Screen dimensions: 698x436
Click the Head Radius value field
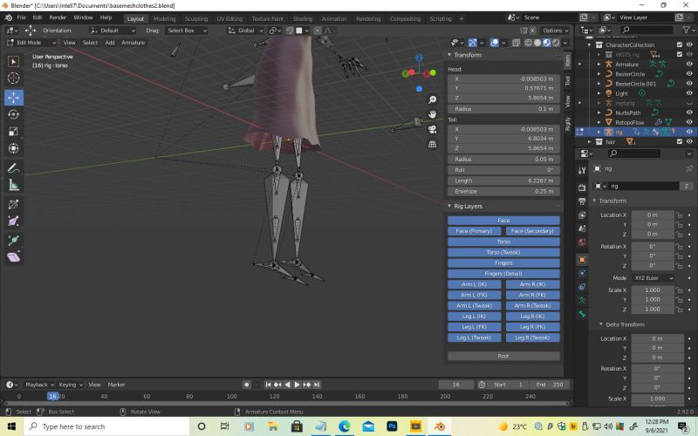[503, 109]
